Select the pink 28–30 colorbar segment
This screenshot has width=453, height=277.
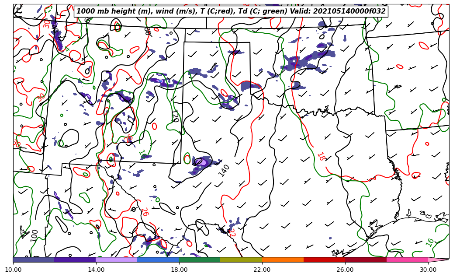[x=408, y=259]
